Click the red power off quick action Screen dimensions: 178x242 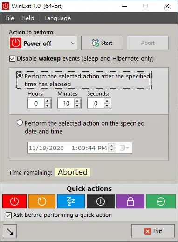tap(14, 201)
